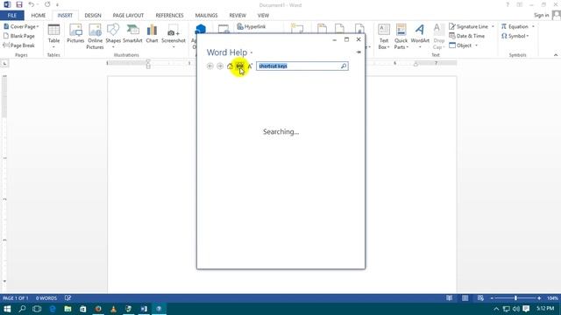Viewport: 561px width, 315px height.
Task: Open the Pictures insert tool
Action: 75,34
